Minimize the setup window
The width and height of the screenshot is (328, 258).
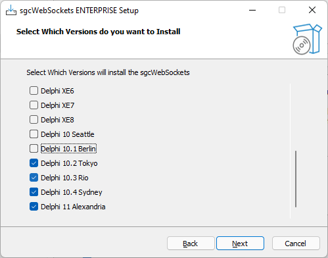pyautogui.click(x=252, y=10)
